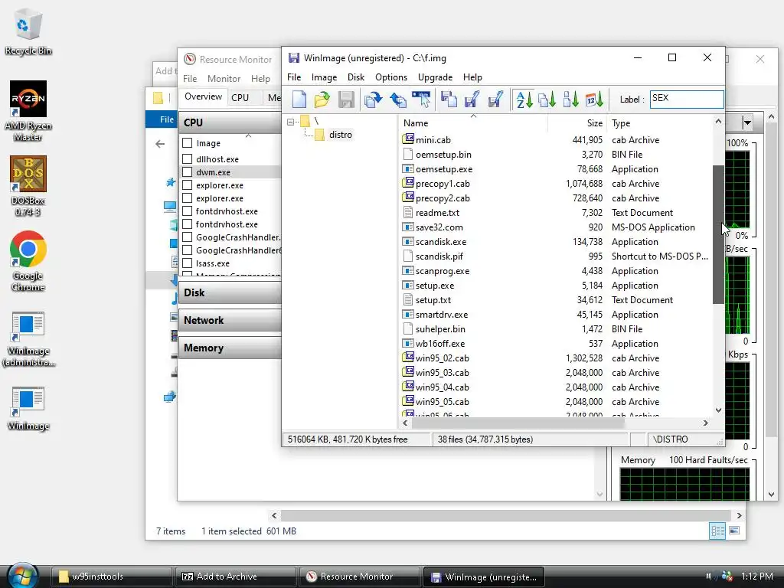784x588 pixels.
Task: Check the dllhost.exe process checkbox
Action: (x=188, y=159)
